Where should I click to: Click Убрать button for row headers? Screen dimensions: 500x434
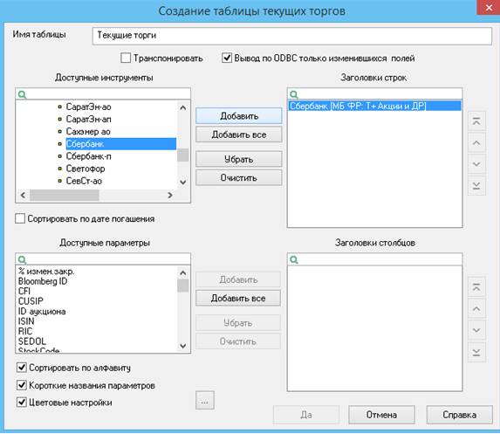coord(239,159)
